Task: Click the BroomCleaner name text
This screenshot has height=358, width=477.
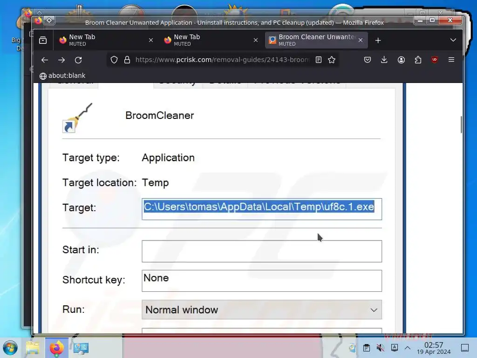Action: click(159, 116)
